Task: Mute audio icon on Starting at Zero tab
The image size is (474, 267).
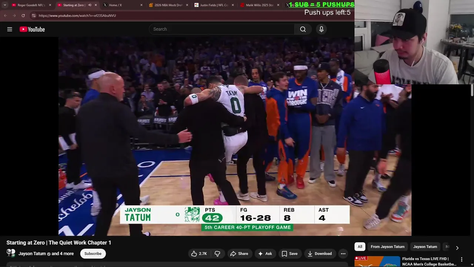Action: (90, 5)
